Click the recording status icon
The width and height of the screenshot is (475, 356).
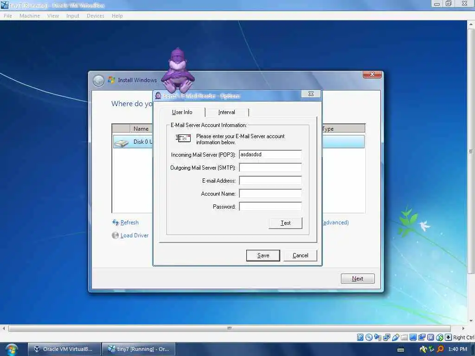click(422, 337)
